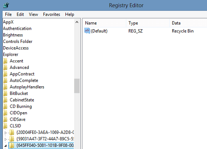
Task: Open the File menu
Action: point(8,14)
